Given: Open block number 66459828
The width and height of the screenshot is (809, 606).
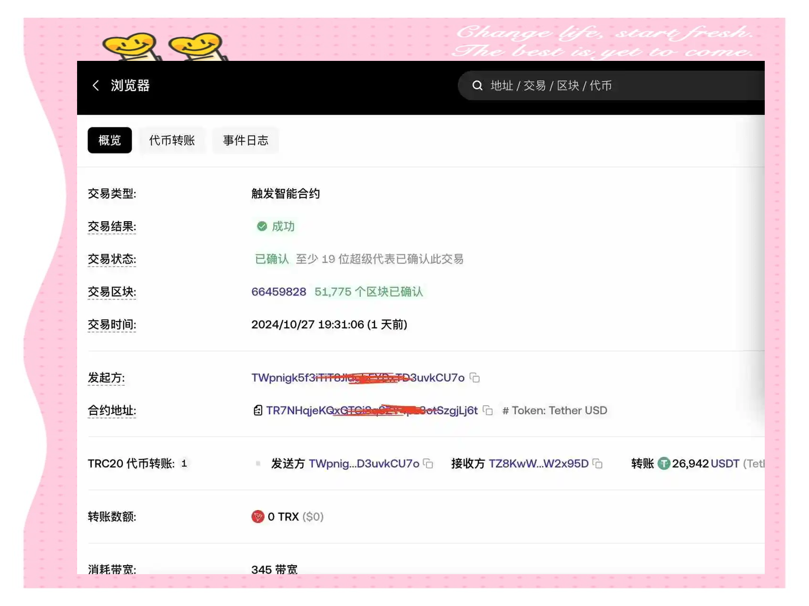Looking at the screenshot, I should pyautogui.click(x=279, y=292).
